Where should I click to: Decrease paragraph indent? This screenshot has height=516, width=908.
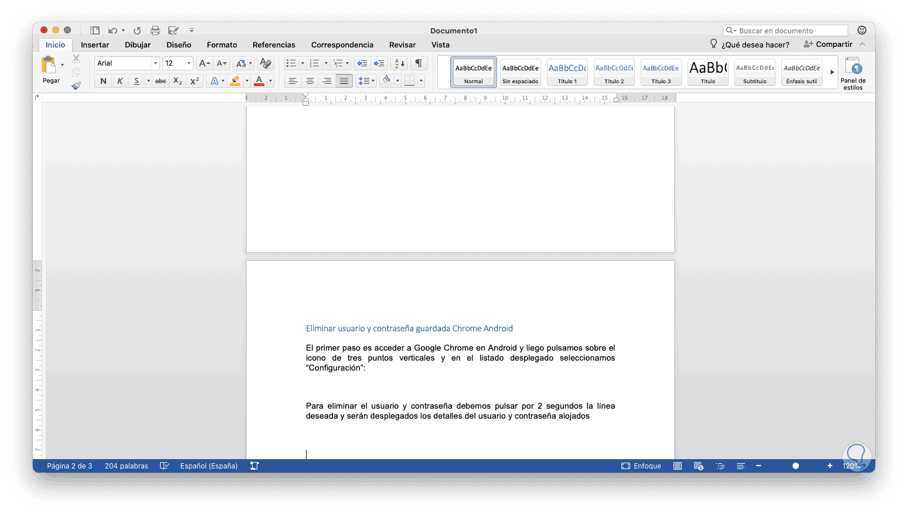[362, 63]
